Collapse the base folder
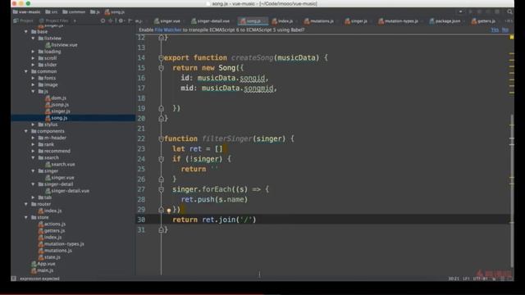 coord(26,32)
